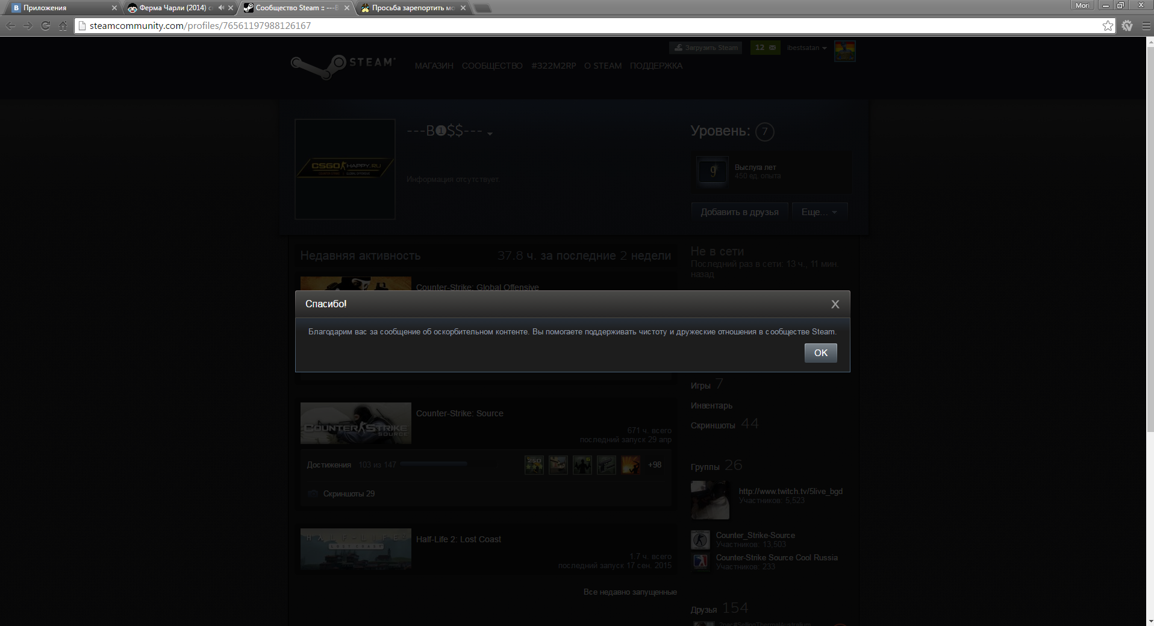
Task: Open the Mori Chrome profile button
Action: 1082,5
